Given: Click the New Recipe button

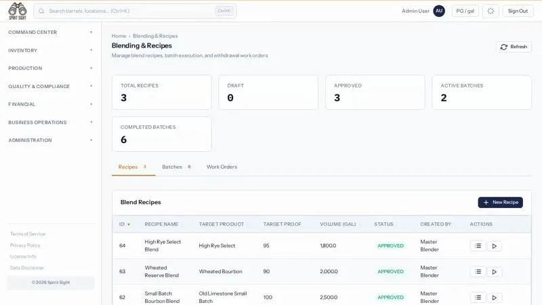Looking at the screenshot, I should click(500, 202).
